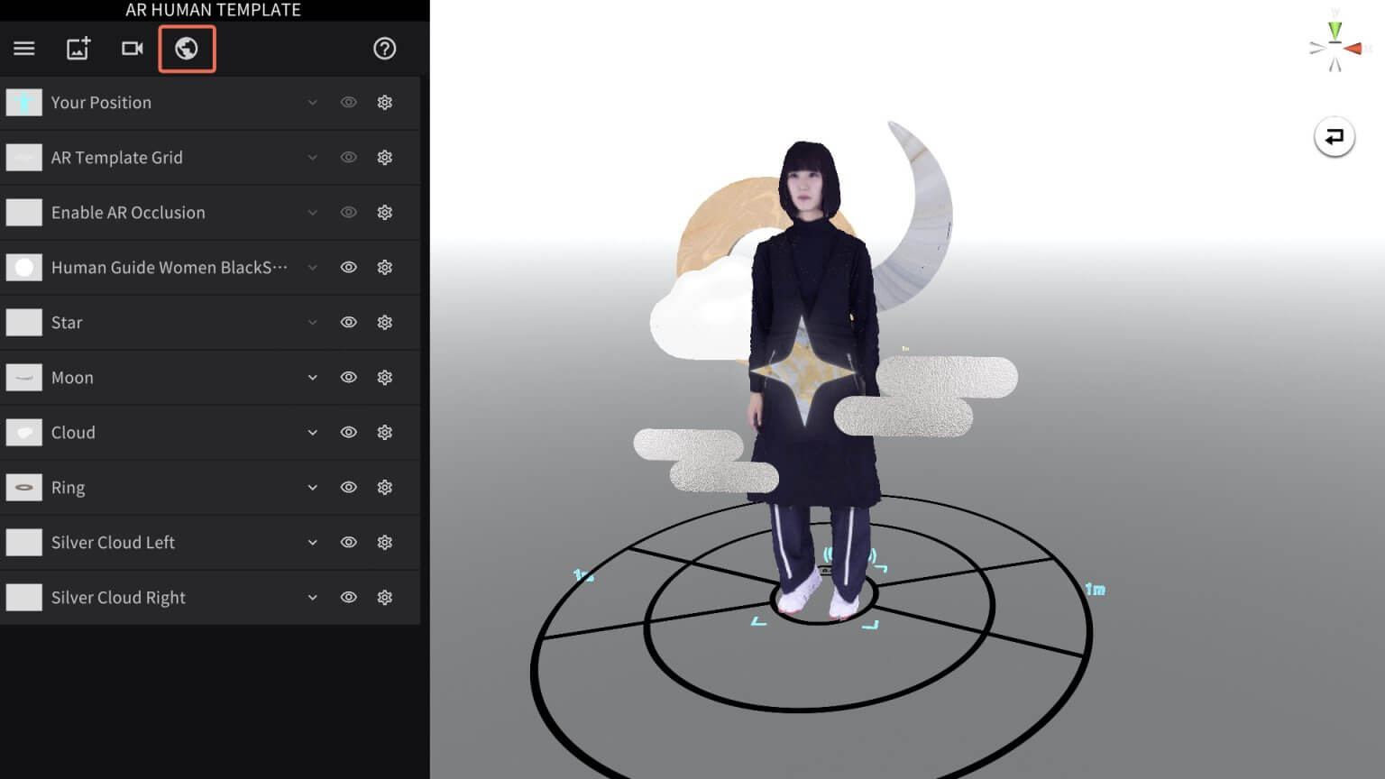Image resolution: width=1385 pixels, height=779 pixels.
Task: Open the hamburger menu
Action: point(23,49)
